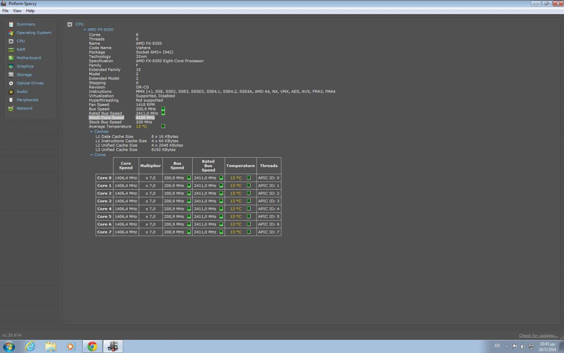Click the Bus Speed green tray indicator
Viewport: 564px width, 353px height.
point(163,109)
